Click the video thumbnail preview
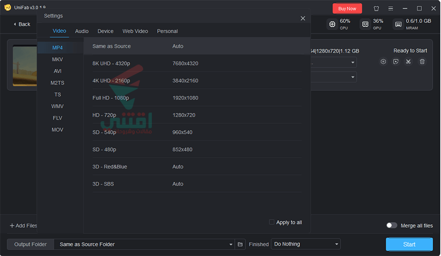 (x=25, y=65)
